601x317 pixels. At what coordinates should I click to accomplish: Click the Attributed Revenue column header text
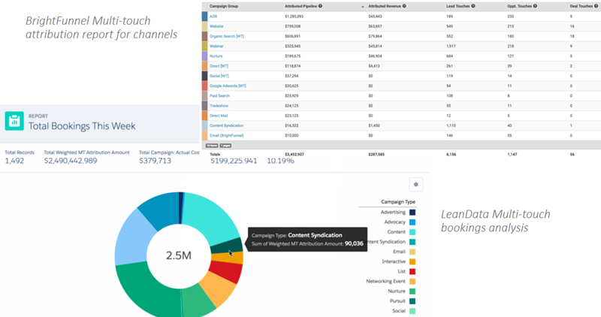click(385, 6)
